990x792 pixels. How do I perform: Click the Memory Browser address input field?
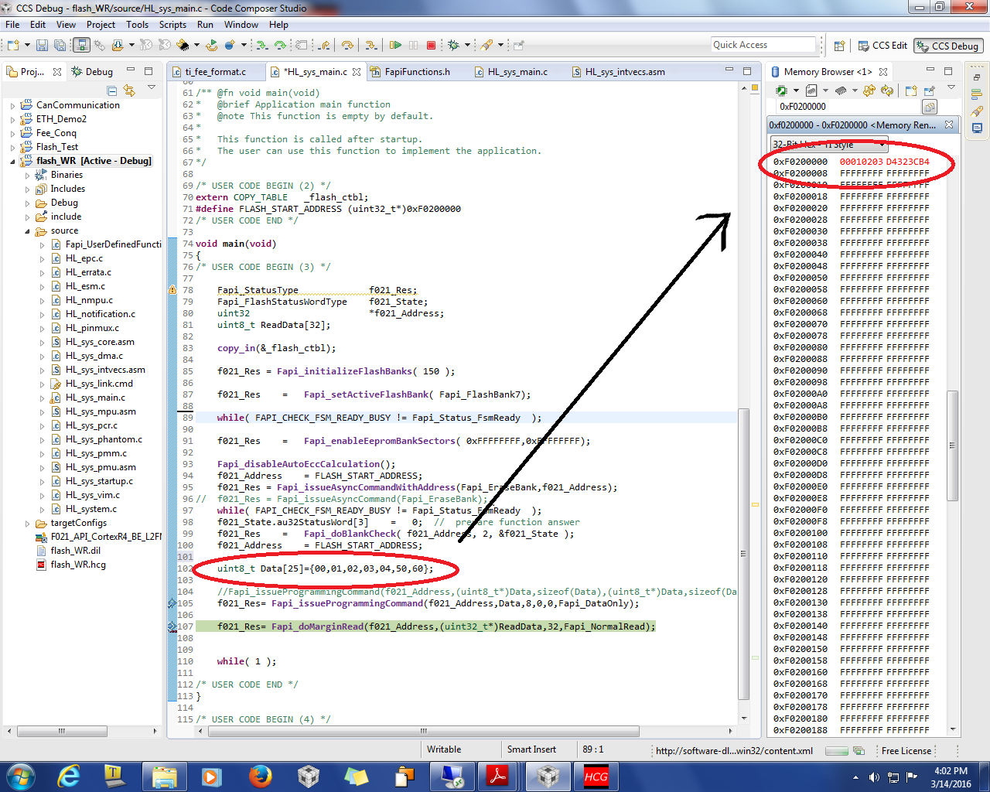848,107
